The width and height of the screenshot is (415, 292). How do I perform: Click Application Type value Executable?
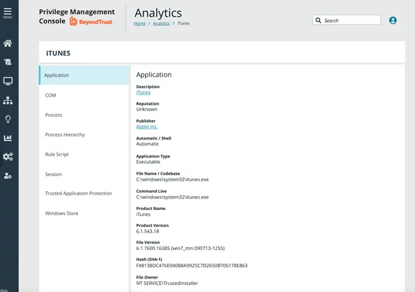coord(148,162)
